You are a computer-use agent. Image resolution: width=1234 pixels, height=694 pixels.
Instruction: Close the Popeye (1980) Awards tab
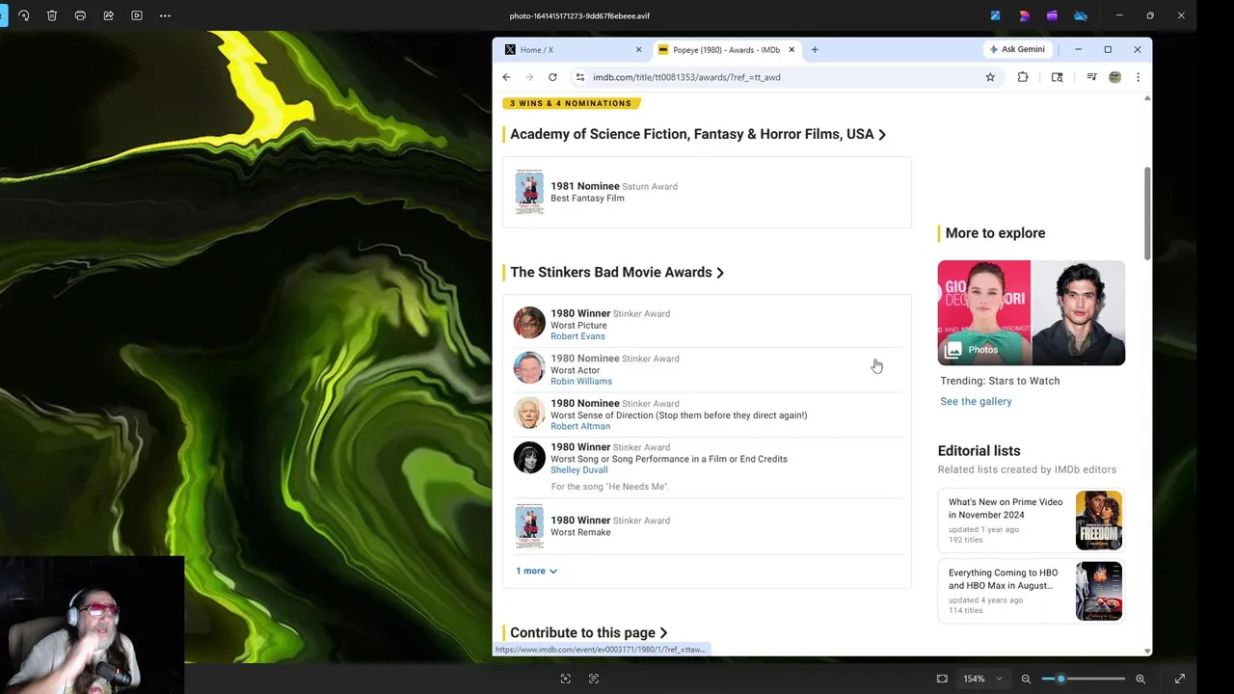[791, 49]
